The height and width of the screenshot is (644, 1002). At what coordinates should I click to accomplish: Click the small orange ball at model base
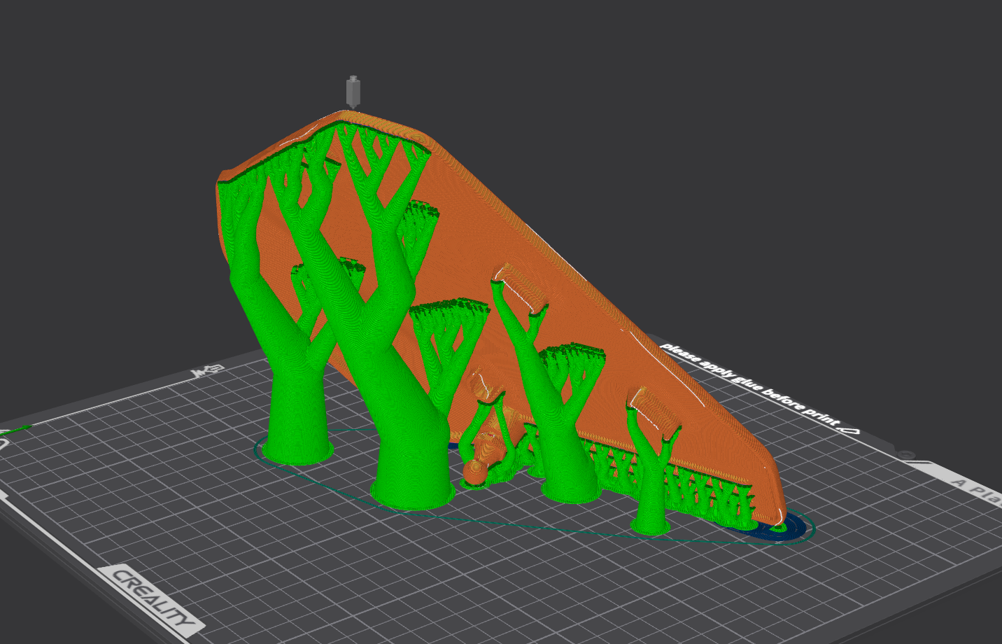coord(476,472)
